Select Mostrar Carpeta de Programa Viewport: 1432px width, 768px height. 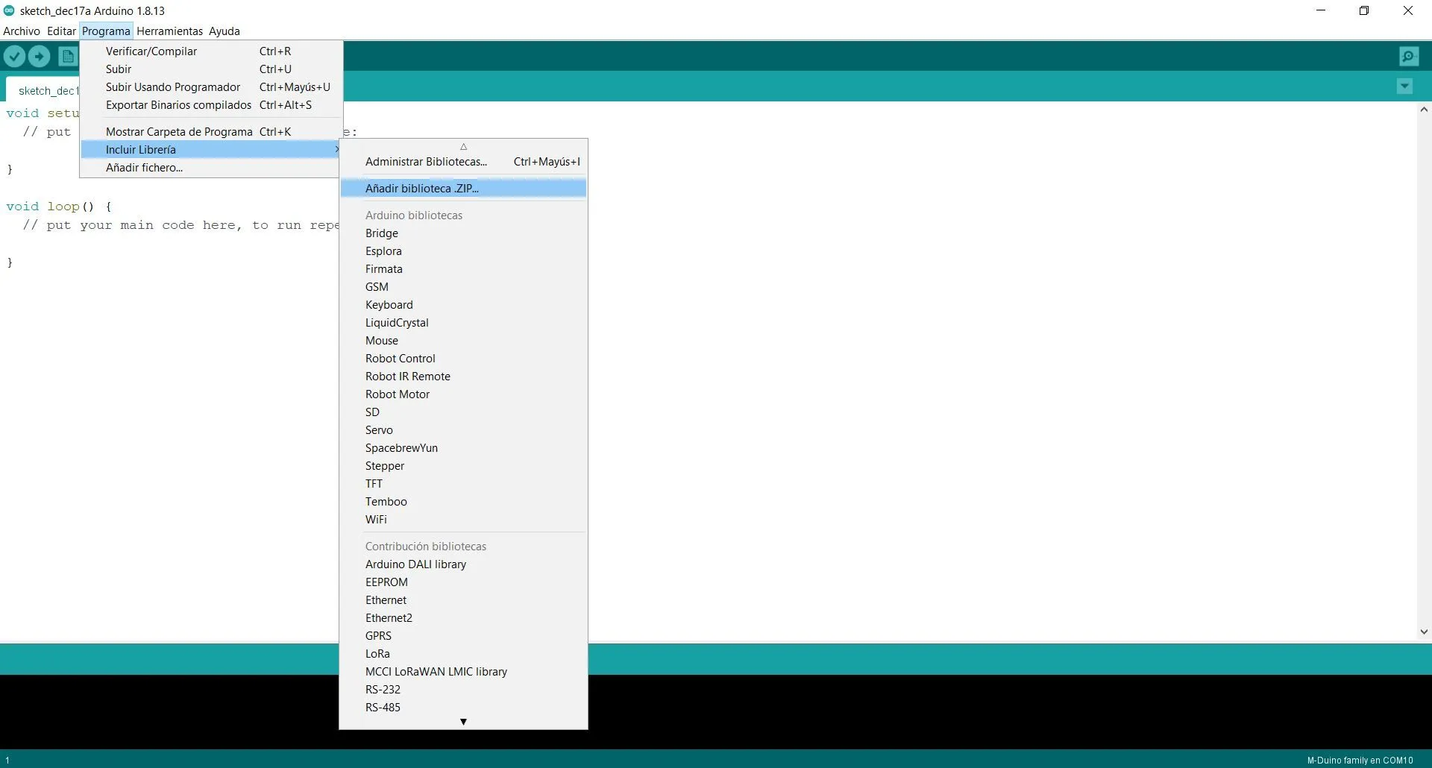pos(211,132)
